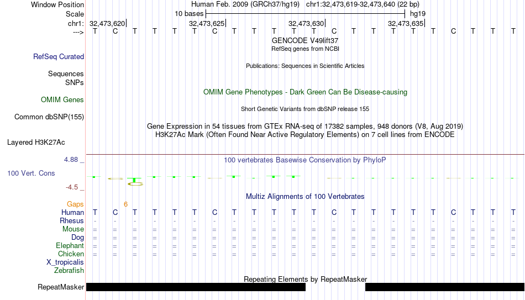Click Multiz Alignments of 100 Vertebrates title
525x300 pixels.
click(305, 197)
